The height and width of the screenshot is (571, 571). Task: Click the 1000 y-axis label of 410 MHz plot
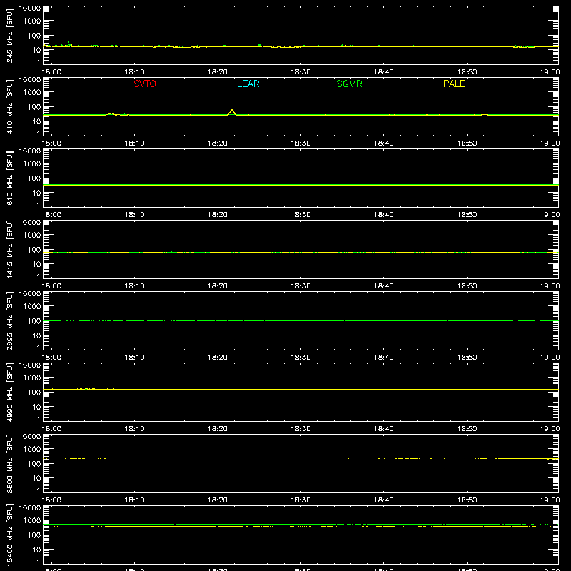tap(32, 93)
